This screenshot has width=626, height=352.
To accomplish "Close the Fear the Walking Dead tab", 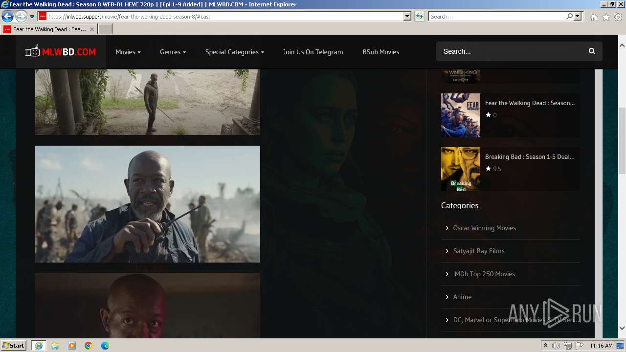I will pyautogui.click(x=91, y=29).
